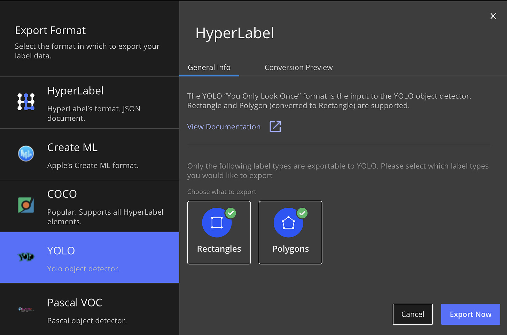The image size is (507, 335).
Task: Uncheck the green checkmark on Rectangles
Action: pos(231,213)
